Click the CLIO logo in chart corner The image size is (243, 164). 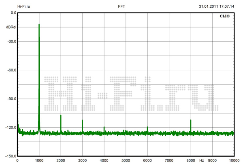[225, 17]
